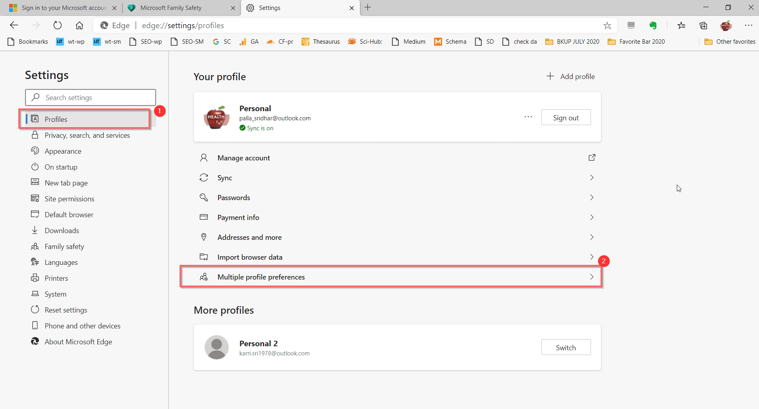
Task: Sign out of the Personal profile
Action: (x=566, y=117)
